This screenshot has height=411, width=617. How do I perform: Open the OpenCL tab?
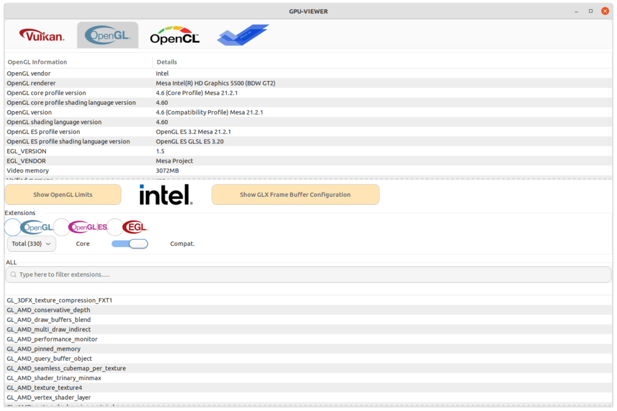click(174, 36)
